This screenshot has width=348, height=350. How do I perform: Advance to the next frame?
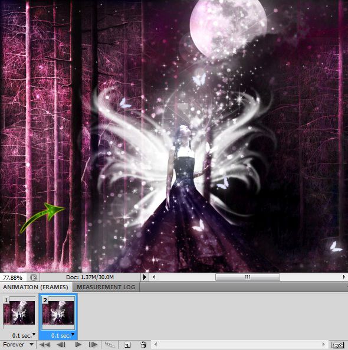click(x=93, y=345)
